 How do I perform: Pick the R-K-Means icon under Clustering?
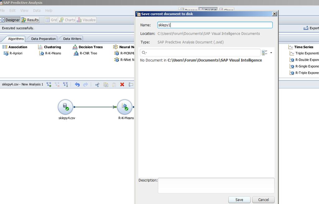point(41,53)
